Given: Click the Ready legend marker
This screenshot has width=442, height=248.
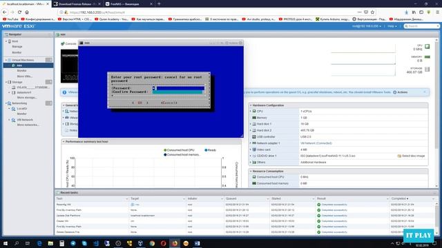Looking at the screenshot, I should pos(206,150).
